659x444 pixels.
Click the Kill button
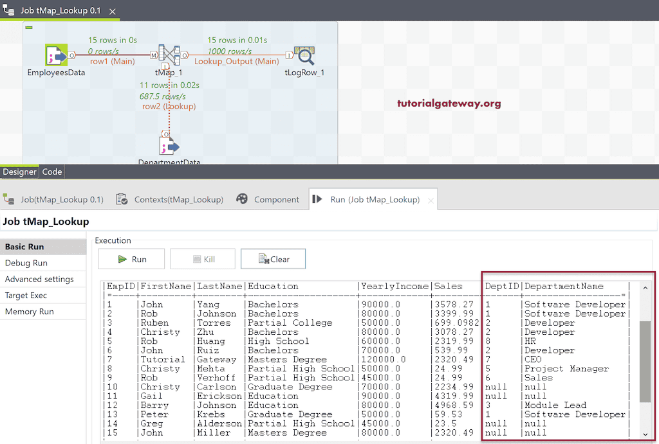(203, 258)
